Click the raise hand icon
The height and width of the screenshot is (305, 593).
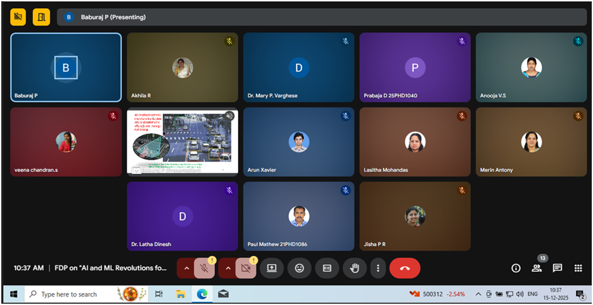click(x=354, y=268)
